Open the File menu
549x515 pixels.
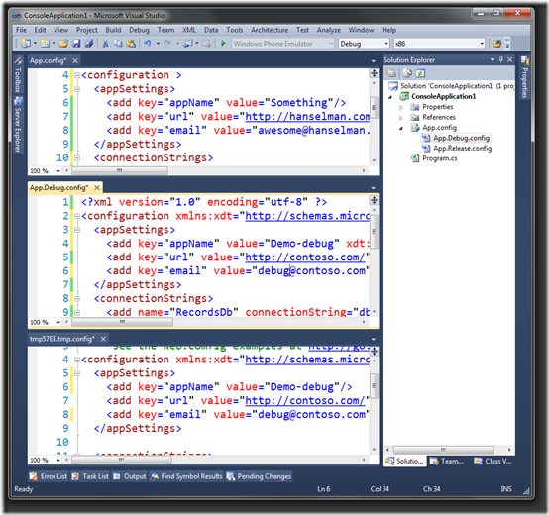[x=22, y=30]
